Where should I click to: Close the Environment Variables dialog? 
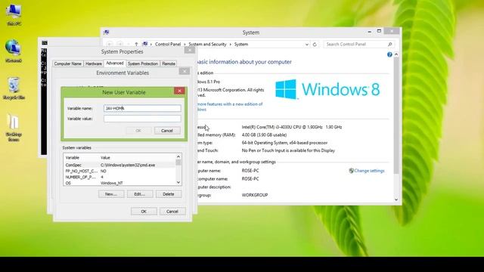click(185, 71)
